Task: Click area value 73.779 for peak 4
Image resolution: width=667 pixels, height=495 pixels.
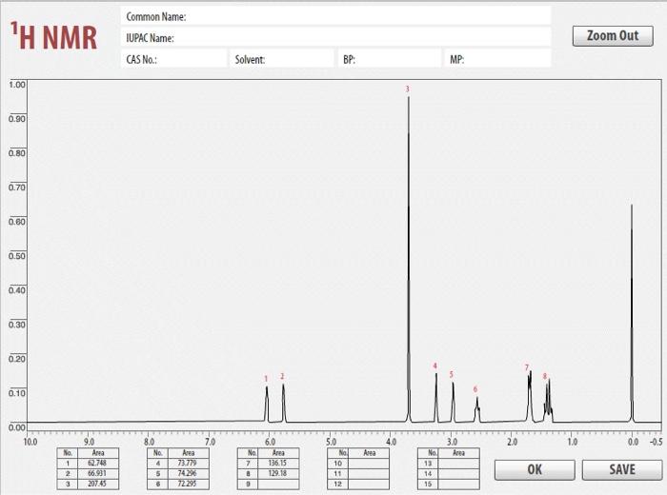Action: [x=188, y=464]
